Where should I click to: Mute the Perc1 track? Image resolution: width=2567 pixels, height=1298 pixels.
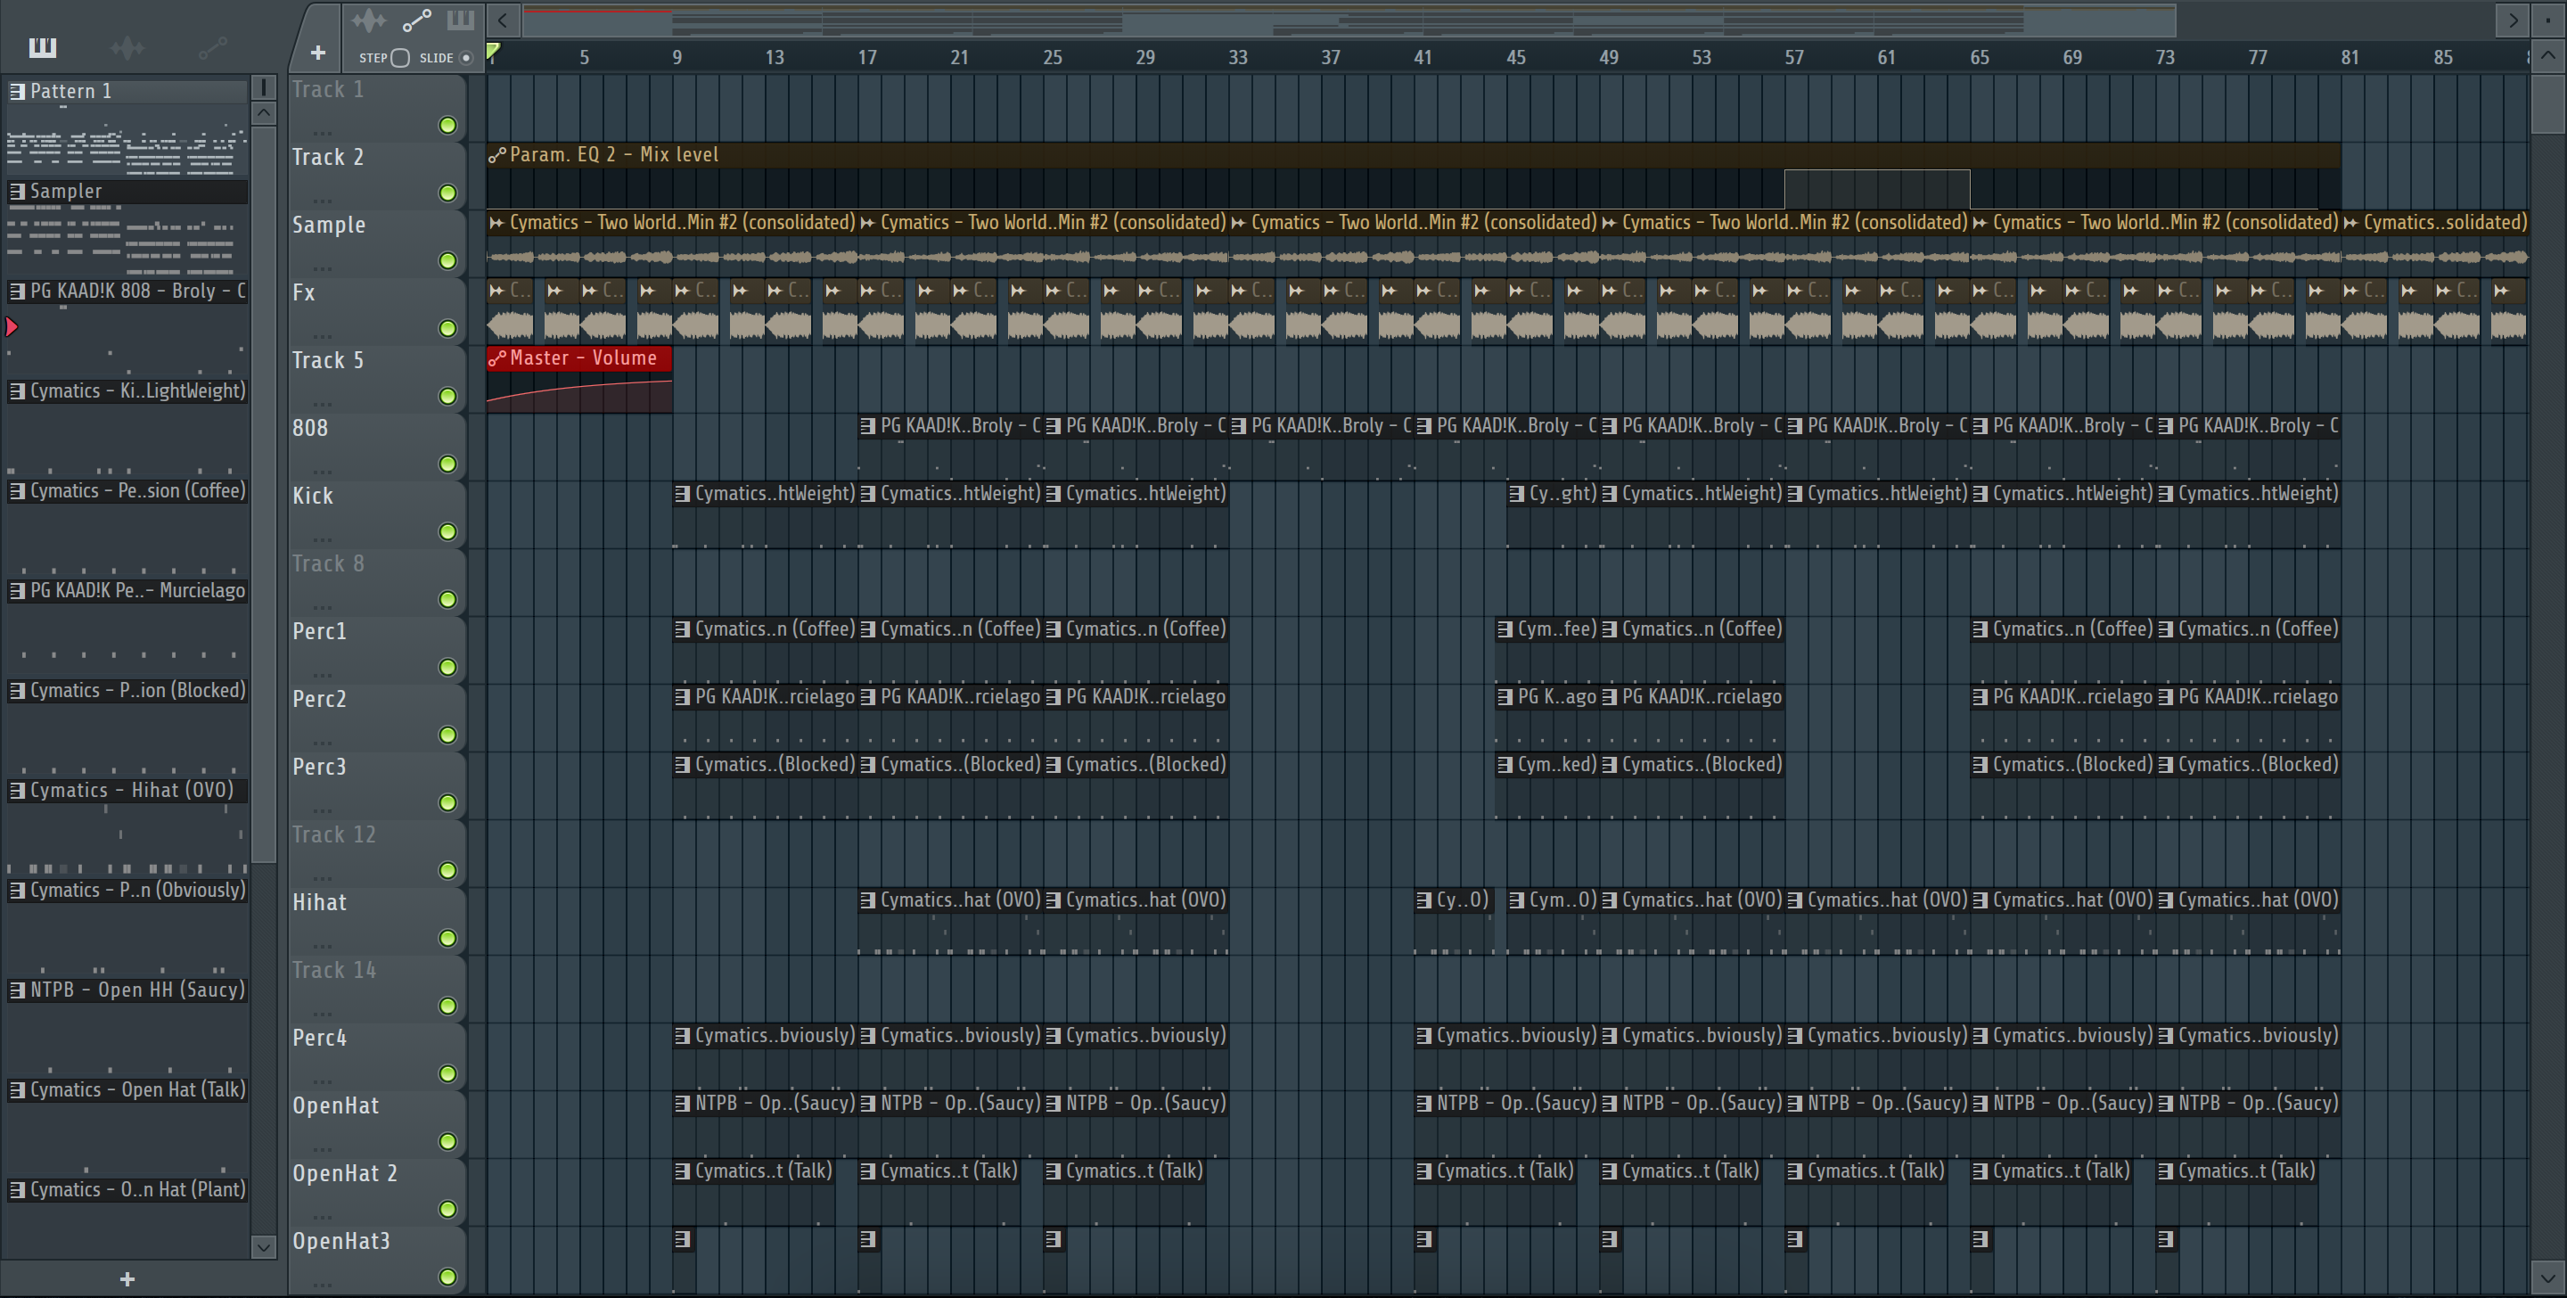click(447, 668)
